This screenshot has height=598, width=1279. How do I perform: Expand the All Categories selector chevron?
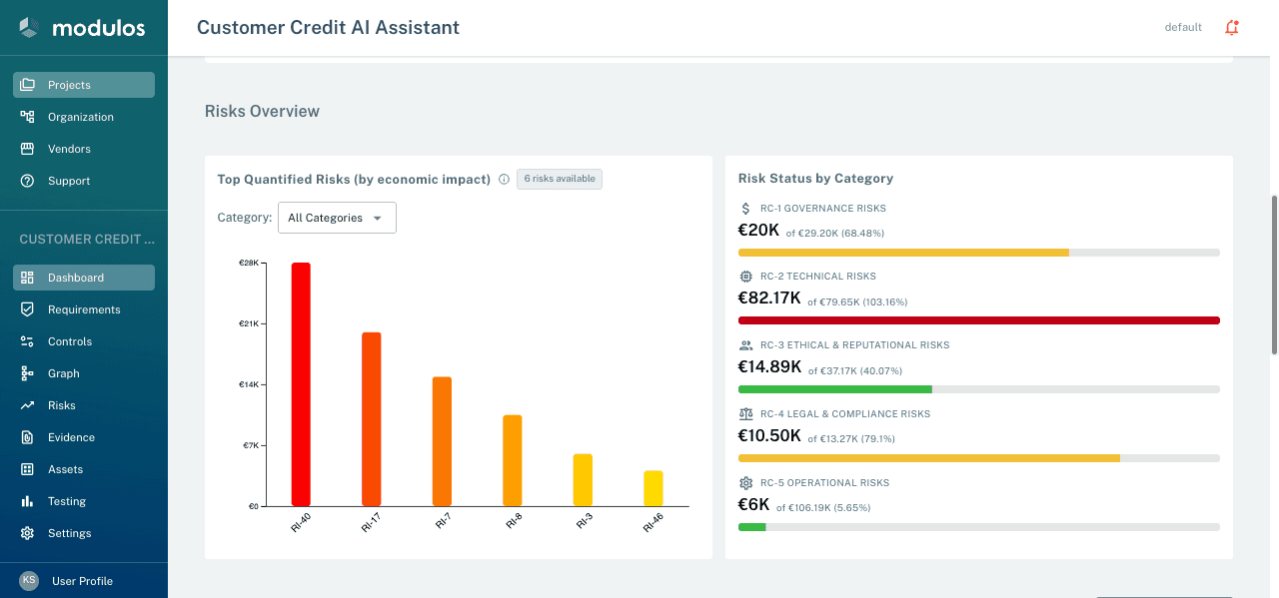[x=378, y=217]
